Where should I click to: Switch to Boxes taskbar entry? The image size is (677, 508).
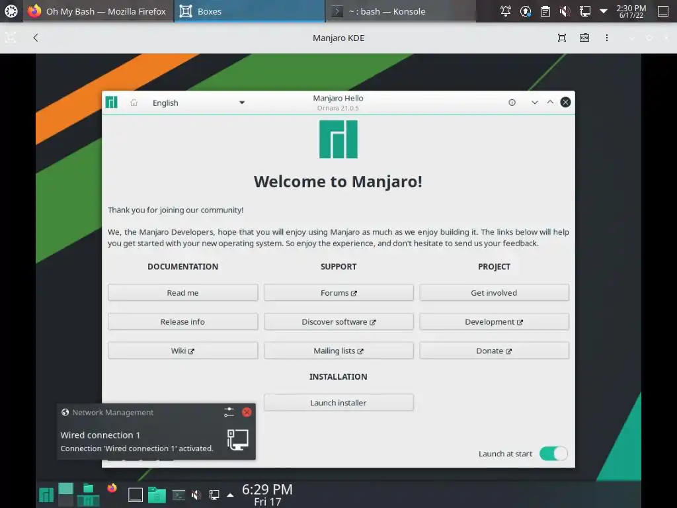click(x=249, y=11)
